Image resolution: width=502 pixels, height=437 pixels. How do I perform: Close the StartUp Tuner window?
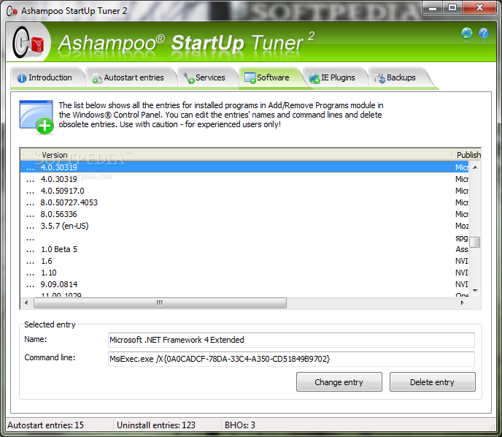[x=479, y=8]
